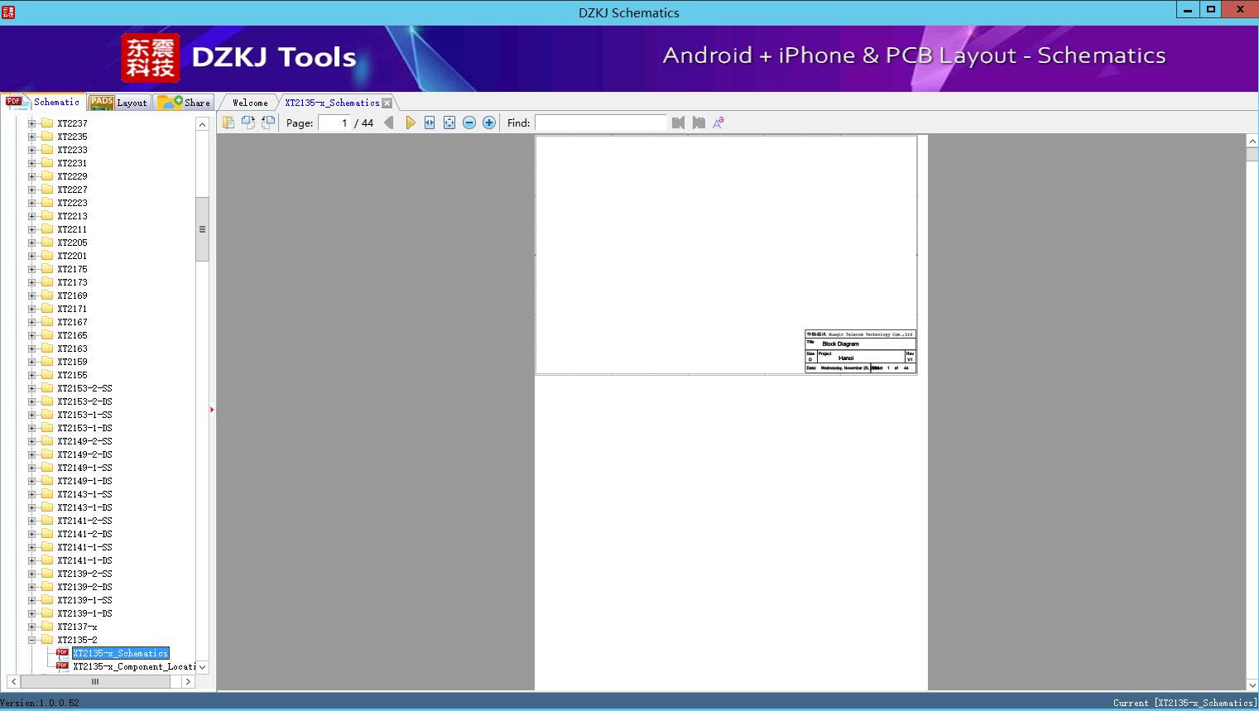
Task: Zoom in with the plus icon
Action: point(489,123)
